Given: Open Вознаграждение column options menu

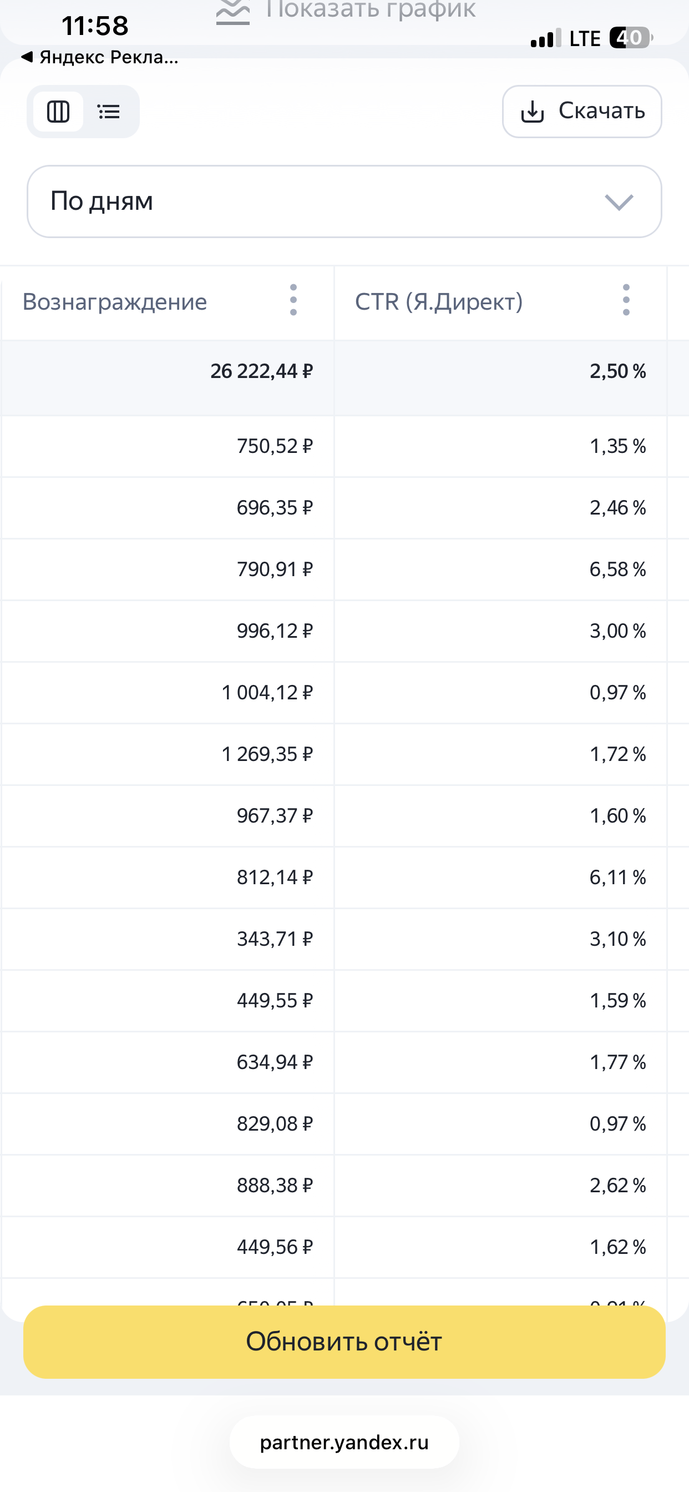Looking at the screenshot, I should click(x=293, y=300).
